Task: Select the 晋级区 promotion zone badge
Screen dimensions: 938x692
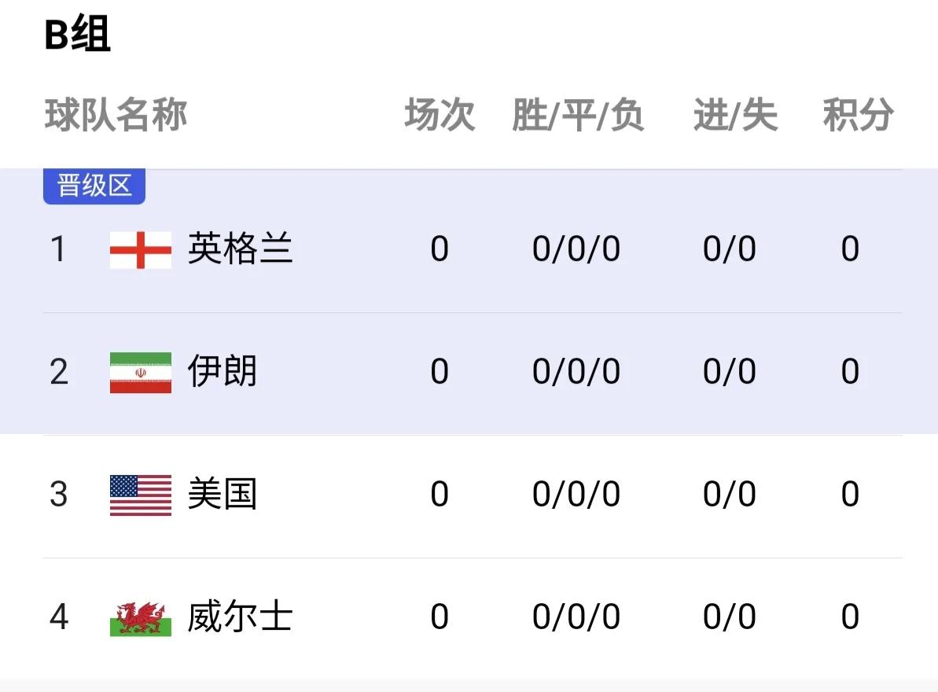Action: pyautogui.click(x=94, y=186)
